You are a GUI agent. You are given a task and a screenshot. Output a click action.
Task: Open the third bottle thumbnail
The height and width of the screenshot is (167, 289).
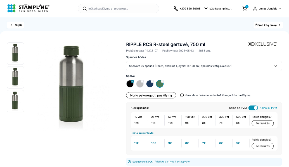tap(15, 101)
